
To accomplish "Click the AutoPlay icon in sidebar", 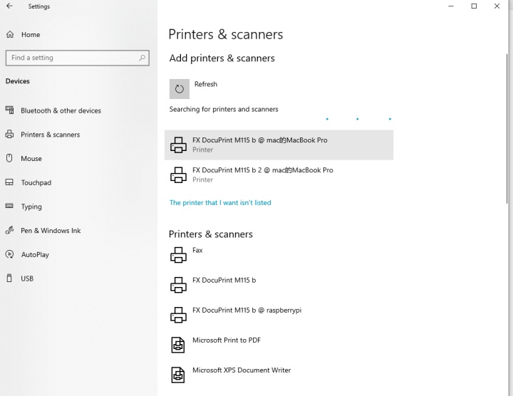I will click(x=9, y=254).
